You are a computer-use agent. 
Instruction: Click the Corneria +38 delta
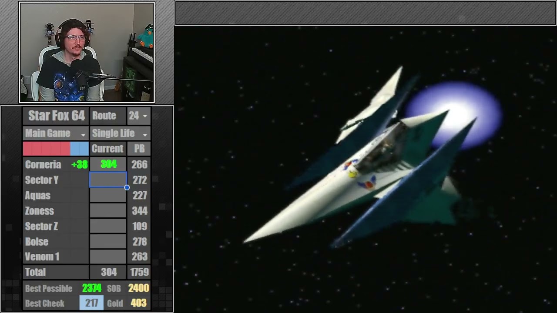pyautogui.click(x=79, y=164)
